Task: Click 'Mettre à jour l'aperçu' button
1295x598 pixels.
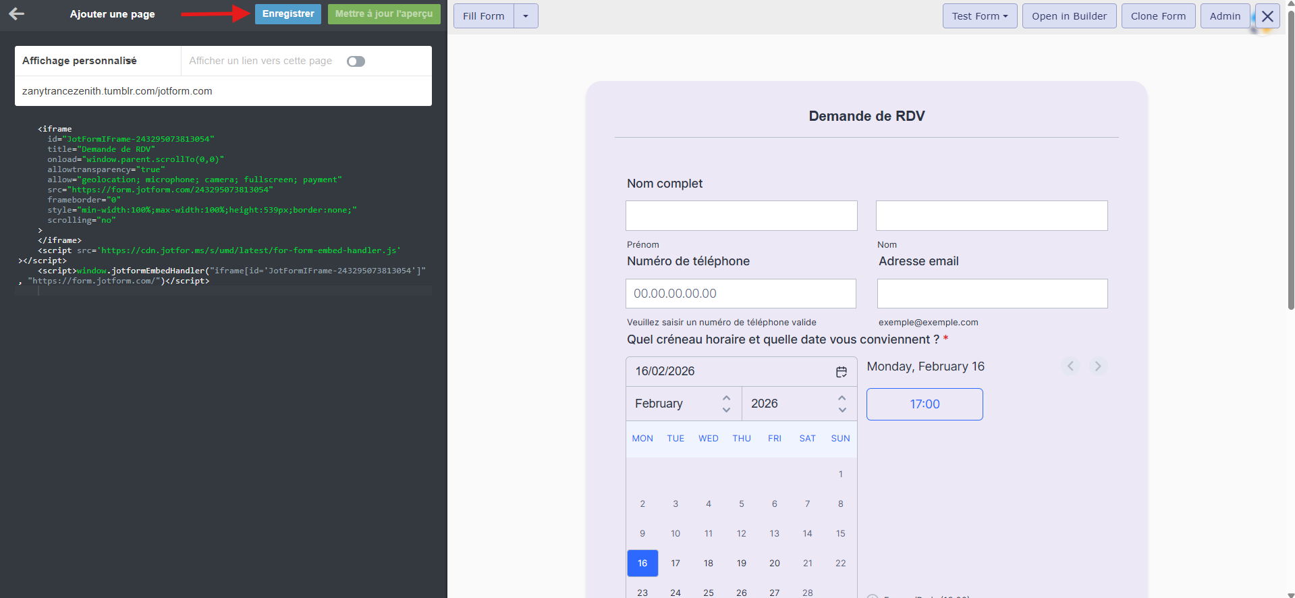Action: point(383,14)
